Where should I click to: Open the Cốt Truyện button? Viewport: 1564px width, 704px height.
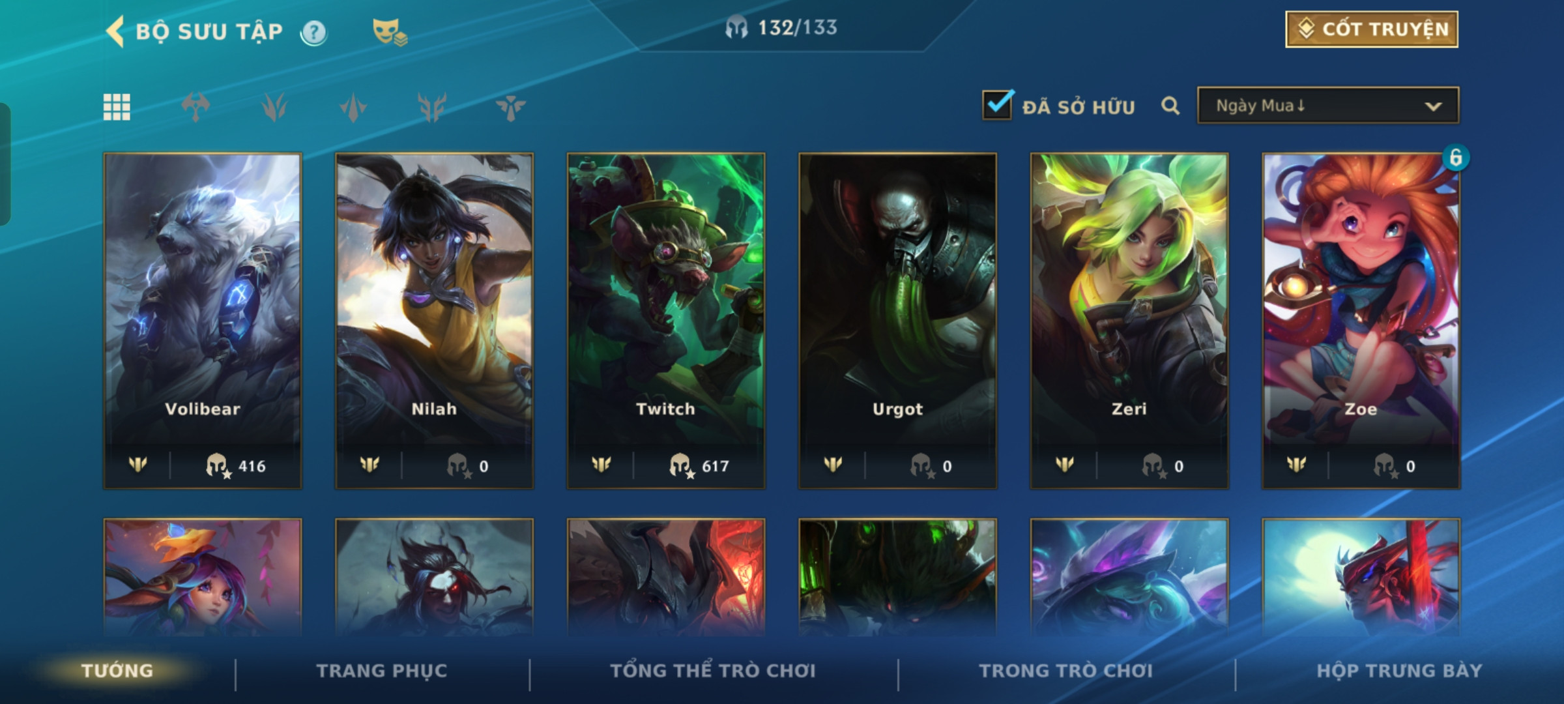(x=1372, y=29)
